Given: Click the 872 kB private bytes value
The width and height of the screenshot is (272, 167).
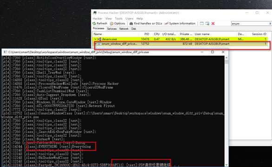Looking at the screenshot, I should click(187, 44).
